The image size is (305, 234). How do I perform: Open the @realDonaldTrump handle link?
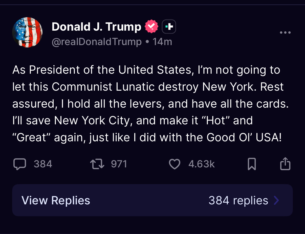(97, 42)
